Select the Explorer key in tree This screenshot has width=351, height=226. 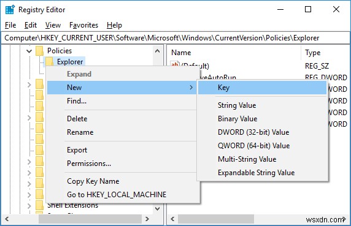[70, 62]
